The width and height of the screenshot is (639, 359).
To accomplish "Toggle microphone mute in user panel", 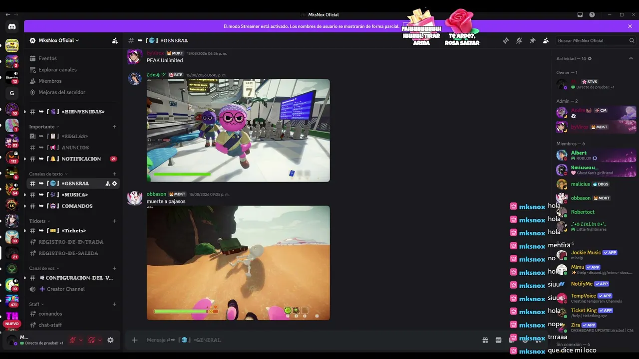I will pos(73,340).
